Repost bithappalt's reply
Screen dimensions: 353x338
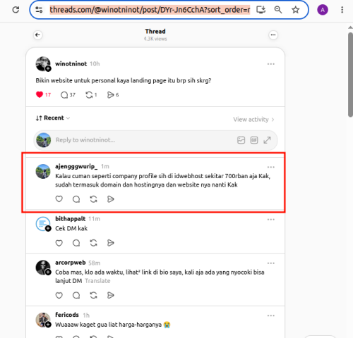(93, 243)
